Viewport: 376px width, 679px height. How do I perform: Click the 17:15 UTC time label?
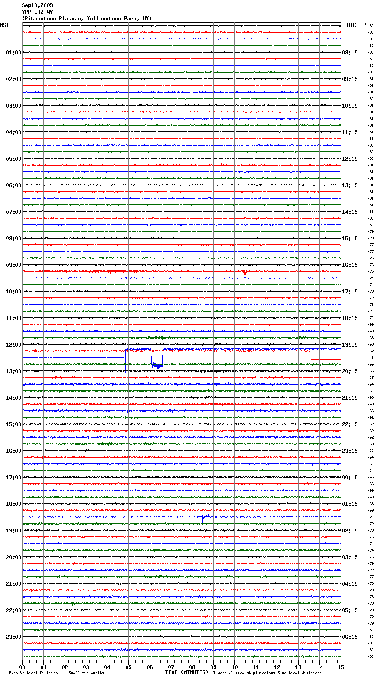[x=350, y=292]
